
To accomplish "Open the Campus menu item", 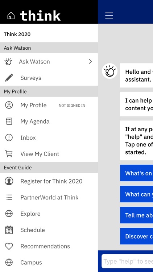I will pos(49,262).
